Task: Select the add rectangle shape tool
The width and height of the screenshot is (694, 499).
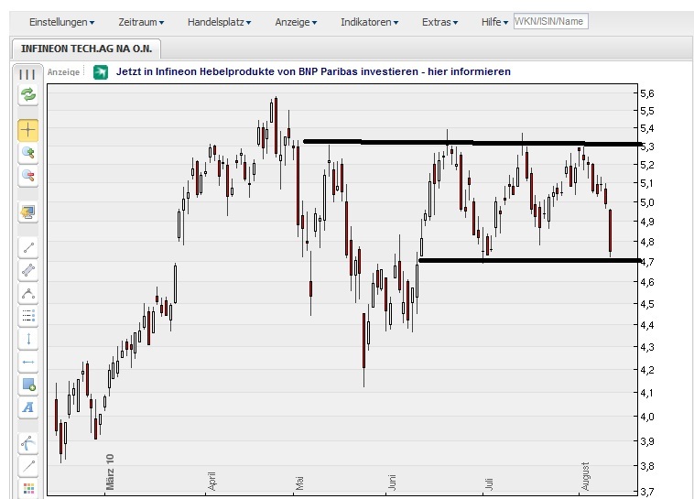Action: 27,385
